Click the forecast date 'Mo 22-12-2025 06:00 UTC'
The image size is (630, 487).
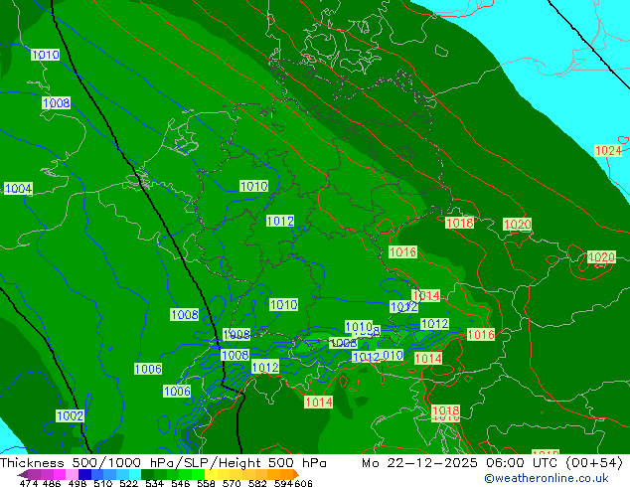(x=459, y=463)
